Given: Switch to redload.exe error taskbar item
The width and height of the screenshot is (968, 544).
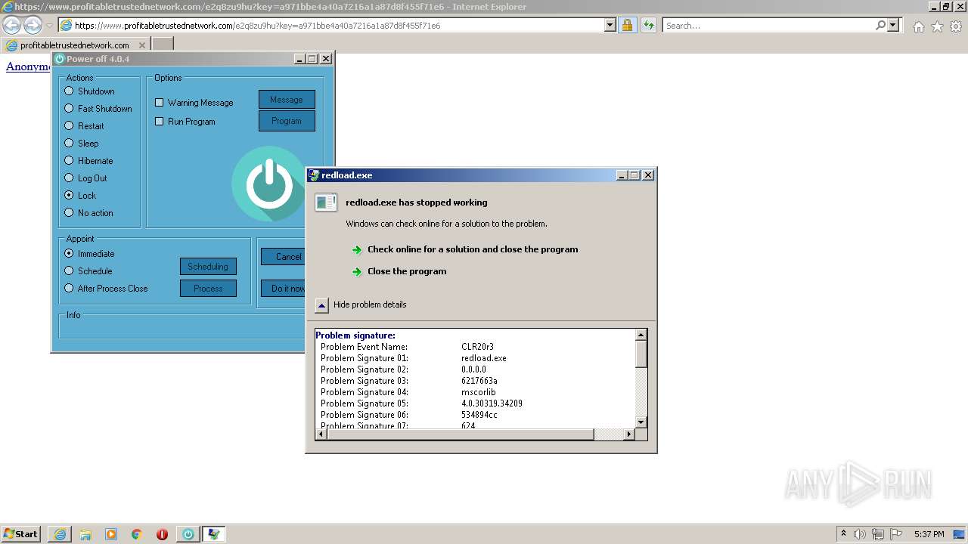Looking at the screenshot, I should tap(213, 534).
